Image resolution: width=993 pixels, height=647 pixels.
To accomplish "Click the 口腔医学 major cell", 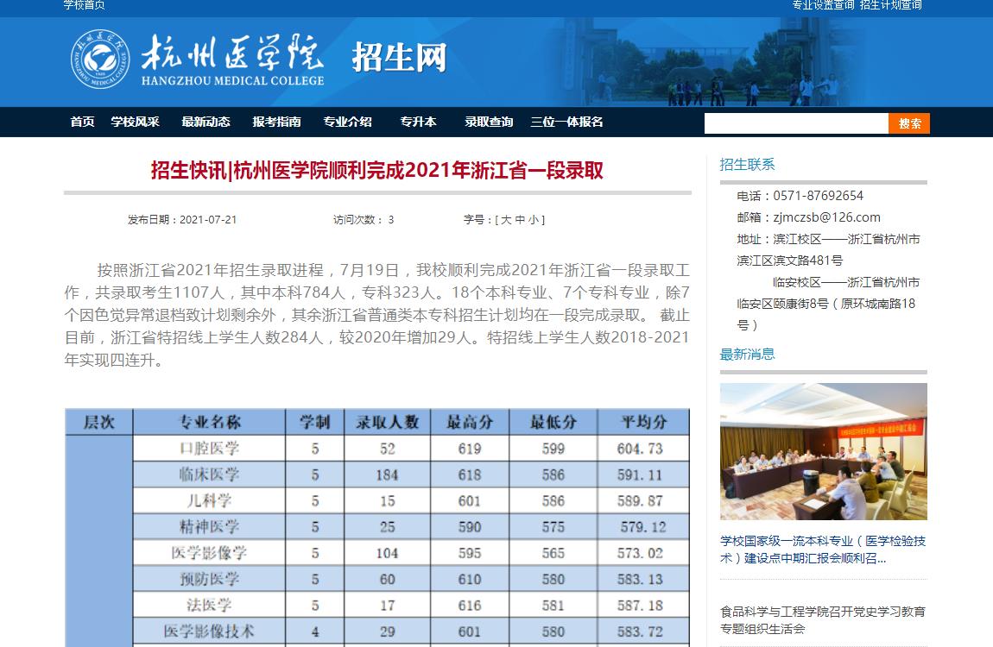I will 210,449.
